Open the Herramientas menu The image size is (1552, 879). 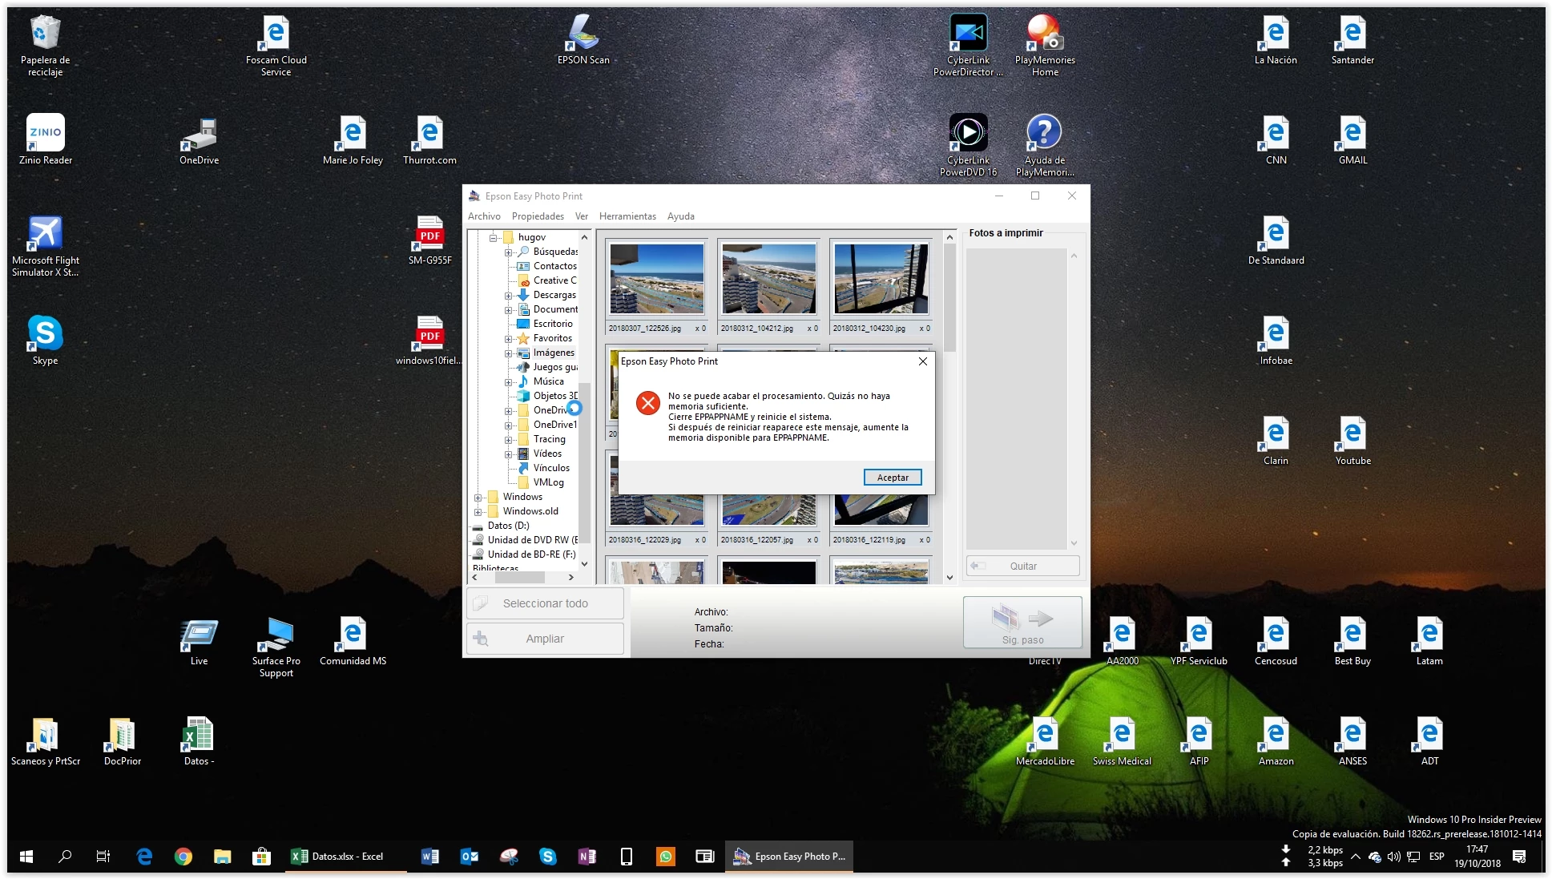[627, 216]
